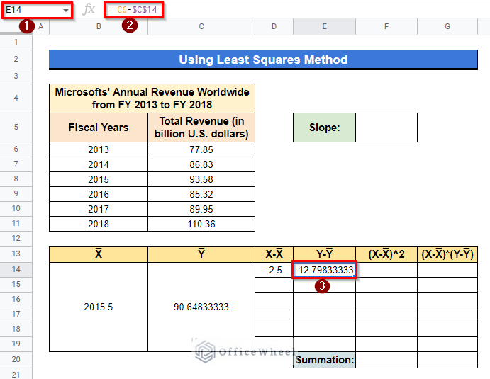490x379 pixels.
Task: Select row 14 header
Action: click(16, 269)
